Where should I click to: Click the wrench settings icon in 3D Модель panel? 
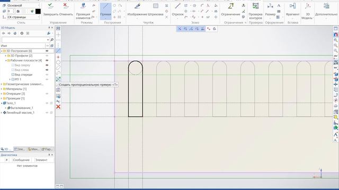click(49, 33)
